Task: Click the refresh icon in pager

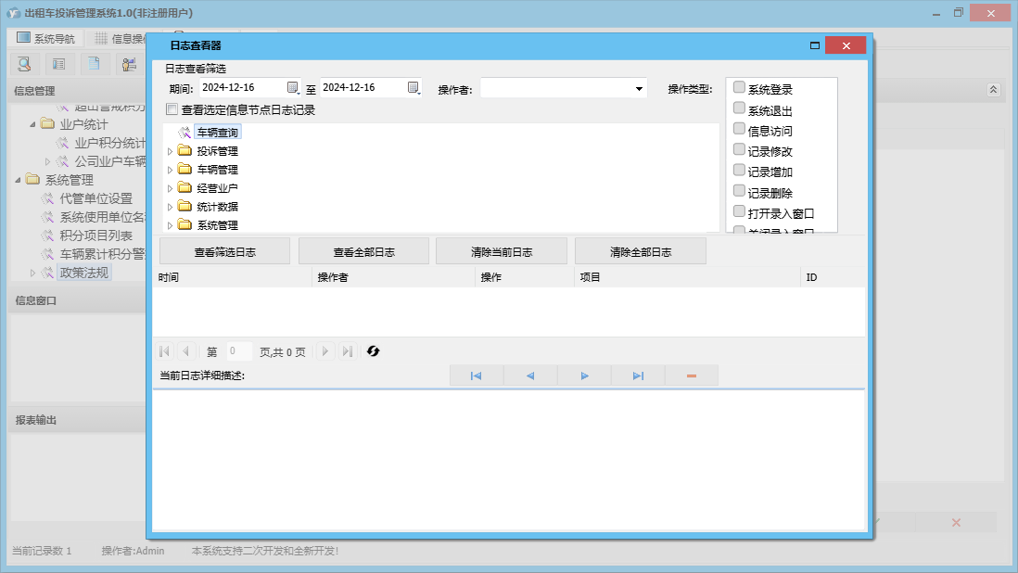Action: click(373, 351)
